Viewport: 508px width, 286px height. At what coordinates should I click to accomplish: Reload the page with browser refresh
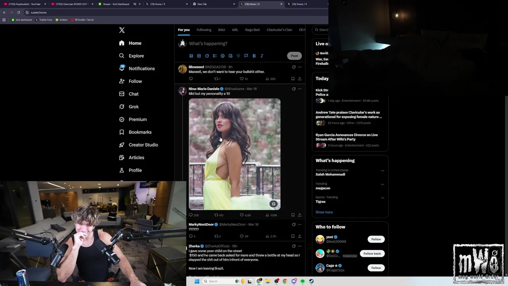coord(18,12)
